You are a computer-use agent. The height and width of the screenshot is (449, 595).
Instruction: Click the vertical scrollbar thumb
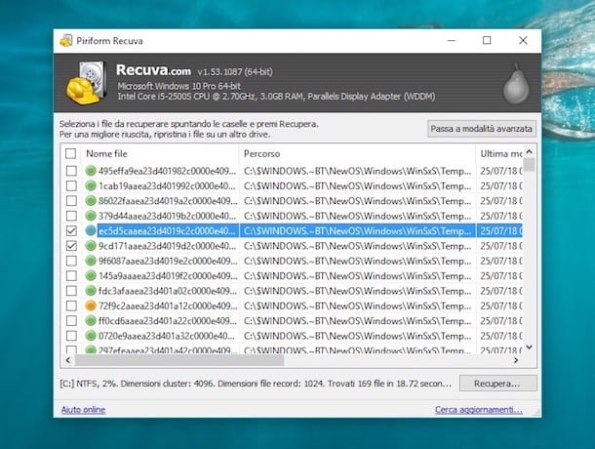click(x=530, y=165)
